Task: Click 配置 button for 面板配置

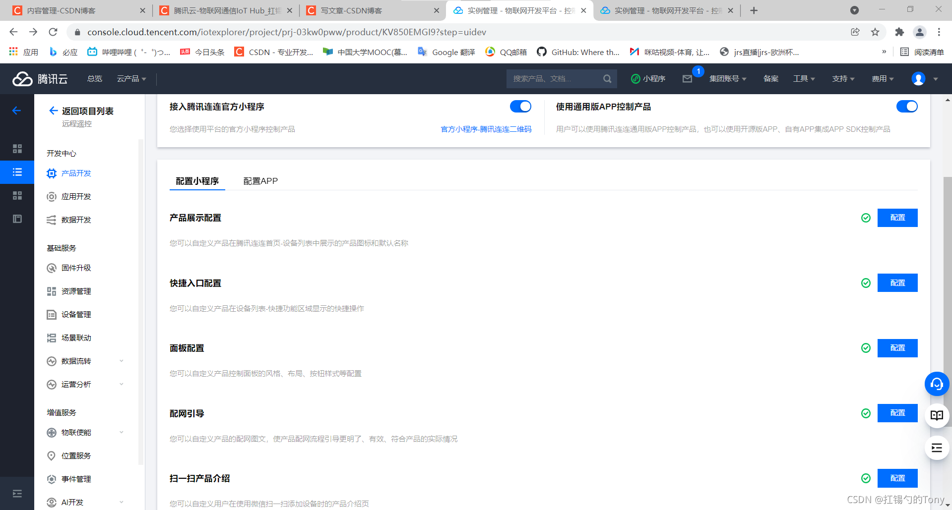Action: 897,348
